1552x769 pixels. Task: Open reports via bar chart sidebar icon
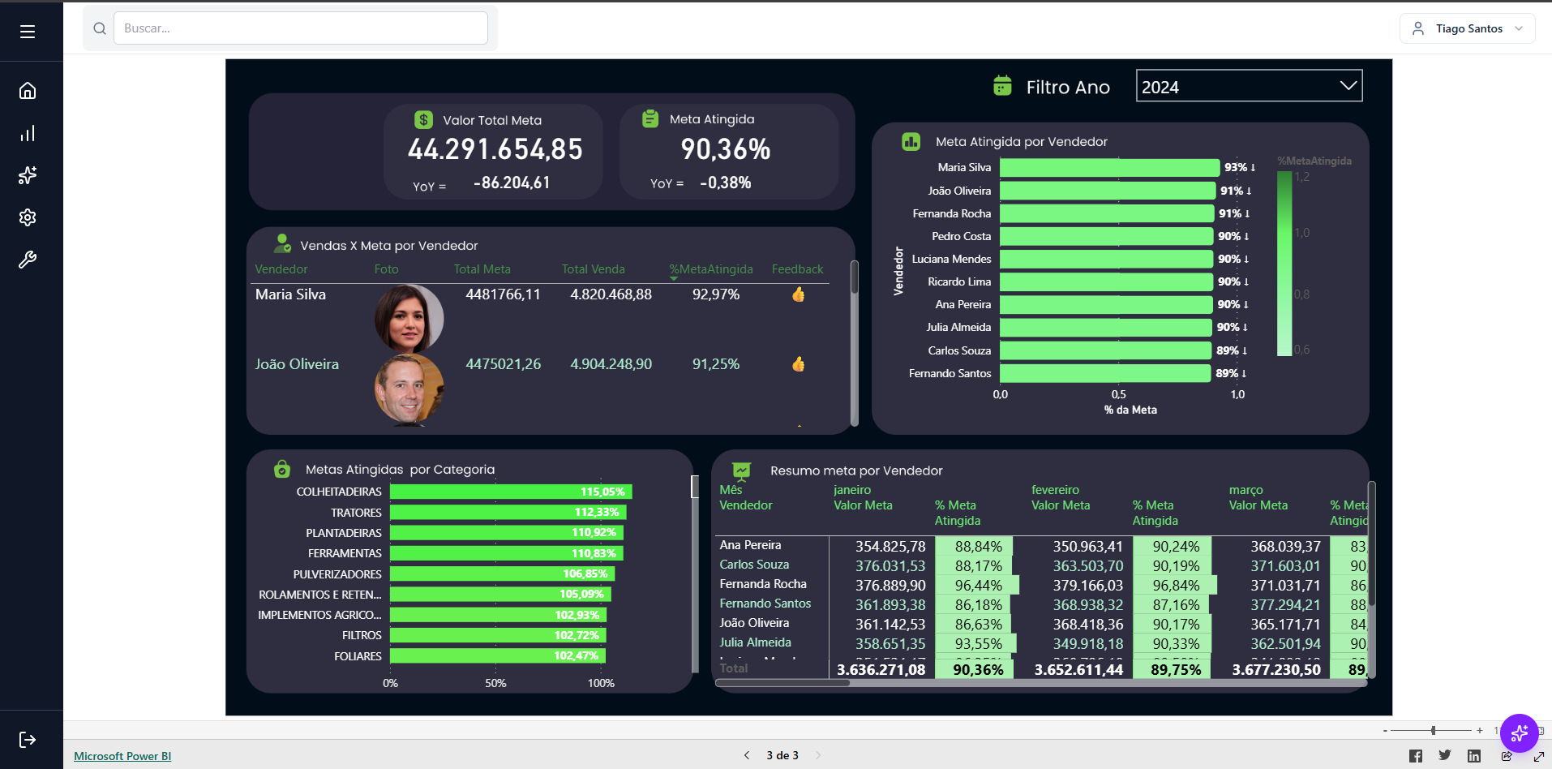pyautogui.click(x=28, y=133)
